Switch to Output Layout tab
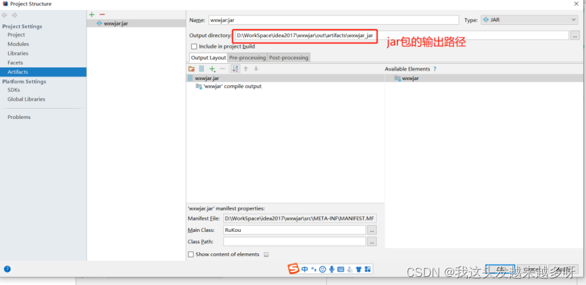Image resolution: width=586 pixels, height=285 pixels. tap(209, 58)
